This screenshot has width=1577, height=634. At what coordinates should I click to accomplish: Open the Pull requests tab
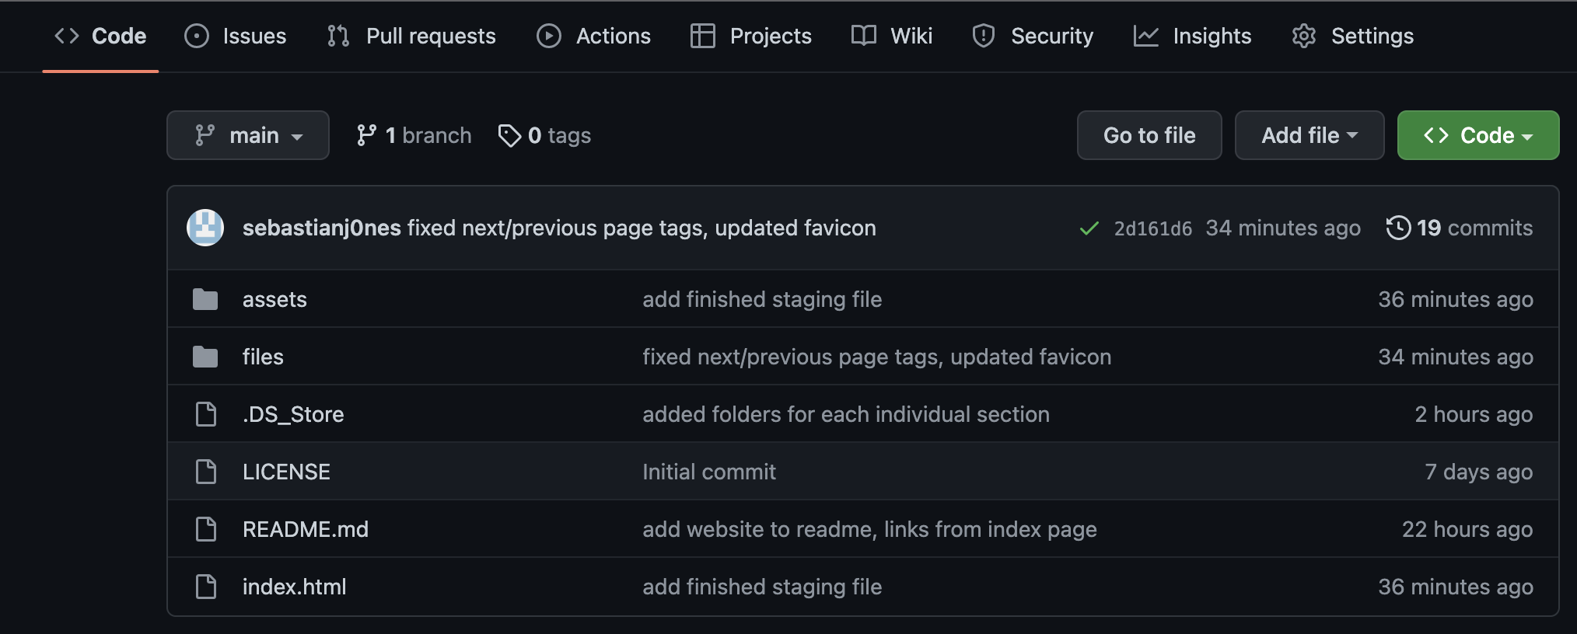pos(411,36)
